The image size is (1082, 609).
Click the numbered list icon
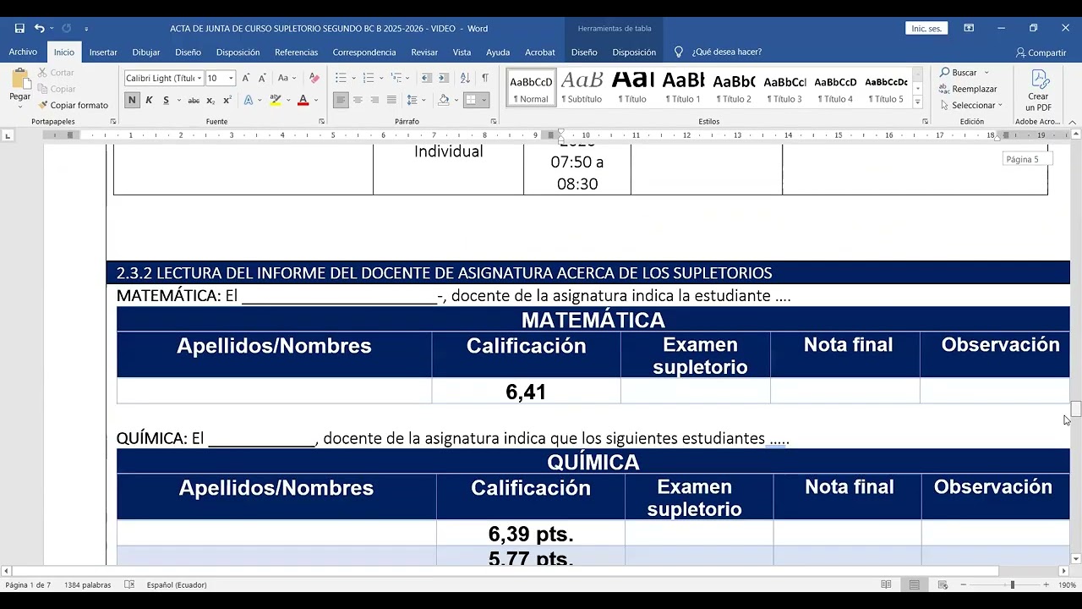368,78
